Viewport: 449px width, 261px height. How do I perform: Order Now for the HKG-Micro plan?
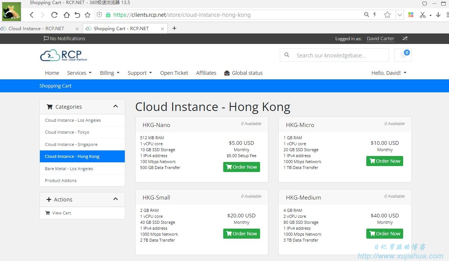pos(385,161)
